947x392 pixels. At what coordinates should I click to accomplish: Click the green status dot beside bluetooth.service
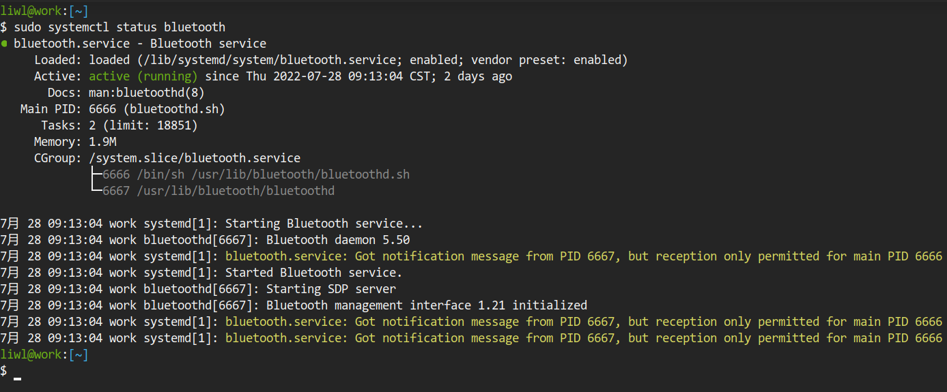click(4, 44)
